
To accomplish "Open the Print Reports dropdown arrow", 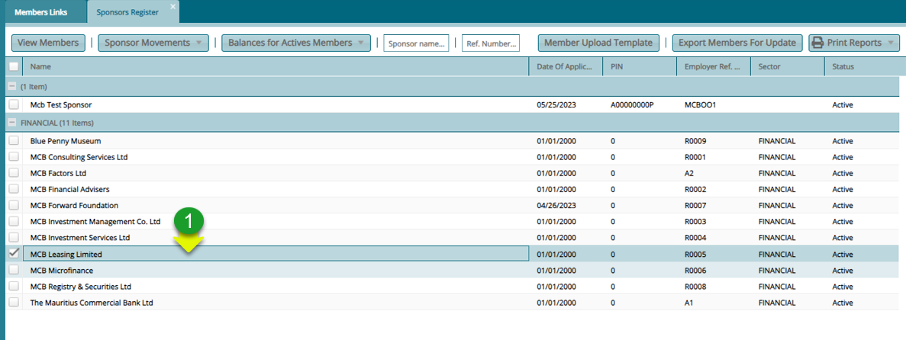I will tap(891, 43).
